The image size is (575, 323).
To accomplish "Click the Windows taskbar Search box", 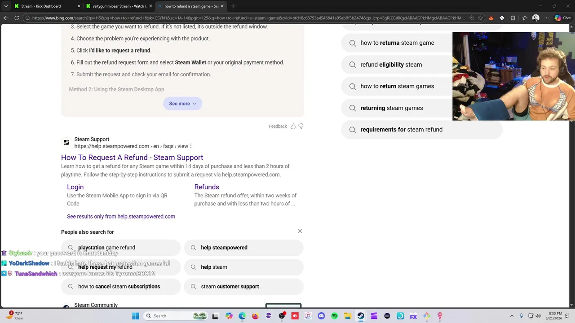I will point(177,316).
